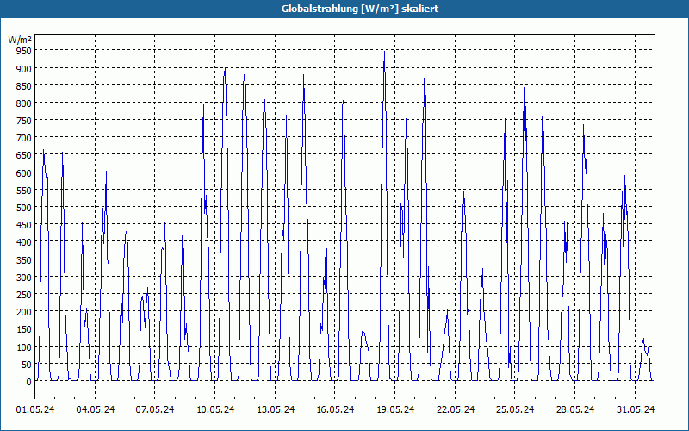This screenshot has width=689, height=431.
Task: Select the 28.05.24 date label
Action: click(574, 409)
